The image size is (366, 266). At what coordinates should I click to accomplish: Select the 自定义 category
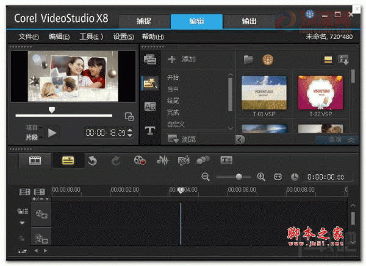176,124
